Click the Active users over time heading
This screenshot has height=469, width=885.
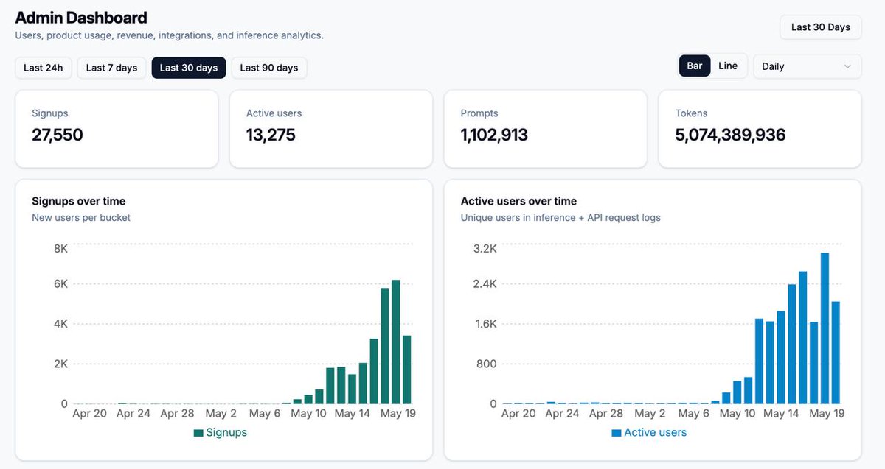coord(519,201)
